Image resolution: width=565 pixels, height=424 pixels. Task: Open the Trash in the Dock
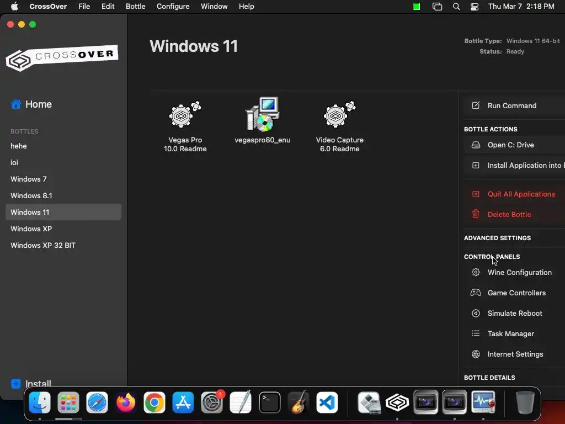point(525,402)
